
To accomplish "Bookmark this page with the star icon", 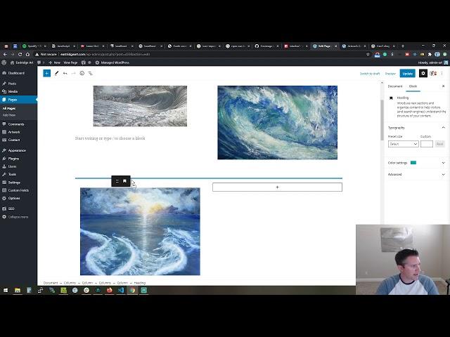I will [368, 54].
